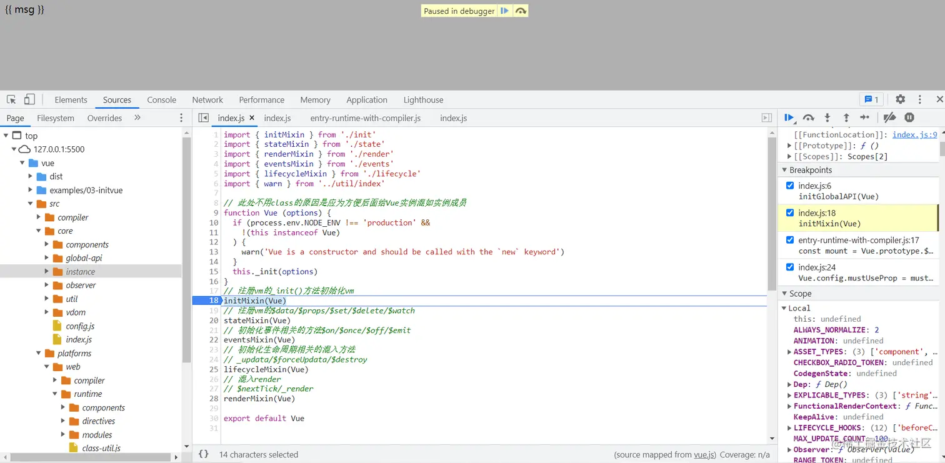Switch to the Console panel
The height and width of the screenshot is (463, 945).
(x=162, y=100)
